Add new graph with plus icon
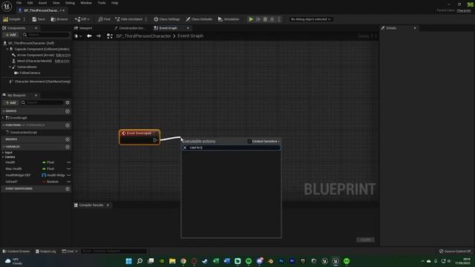The height and width of the screenshot is (267, 475). 68,111
